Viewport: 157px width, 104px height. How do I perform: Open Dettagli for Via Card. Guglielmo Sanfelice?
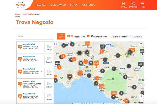click(x=49, y=85)
